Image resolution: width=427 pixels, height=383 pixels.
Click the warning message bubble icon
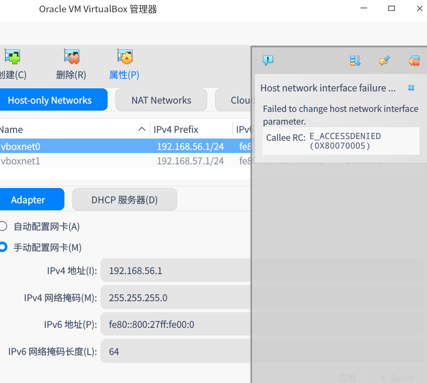pyautogui.click(x=268, y=61)
